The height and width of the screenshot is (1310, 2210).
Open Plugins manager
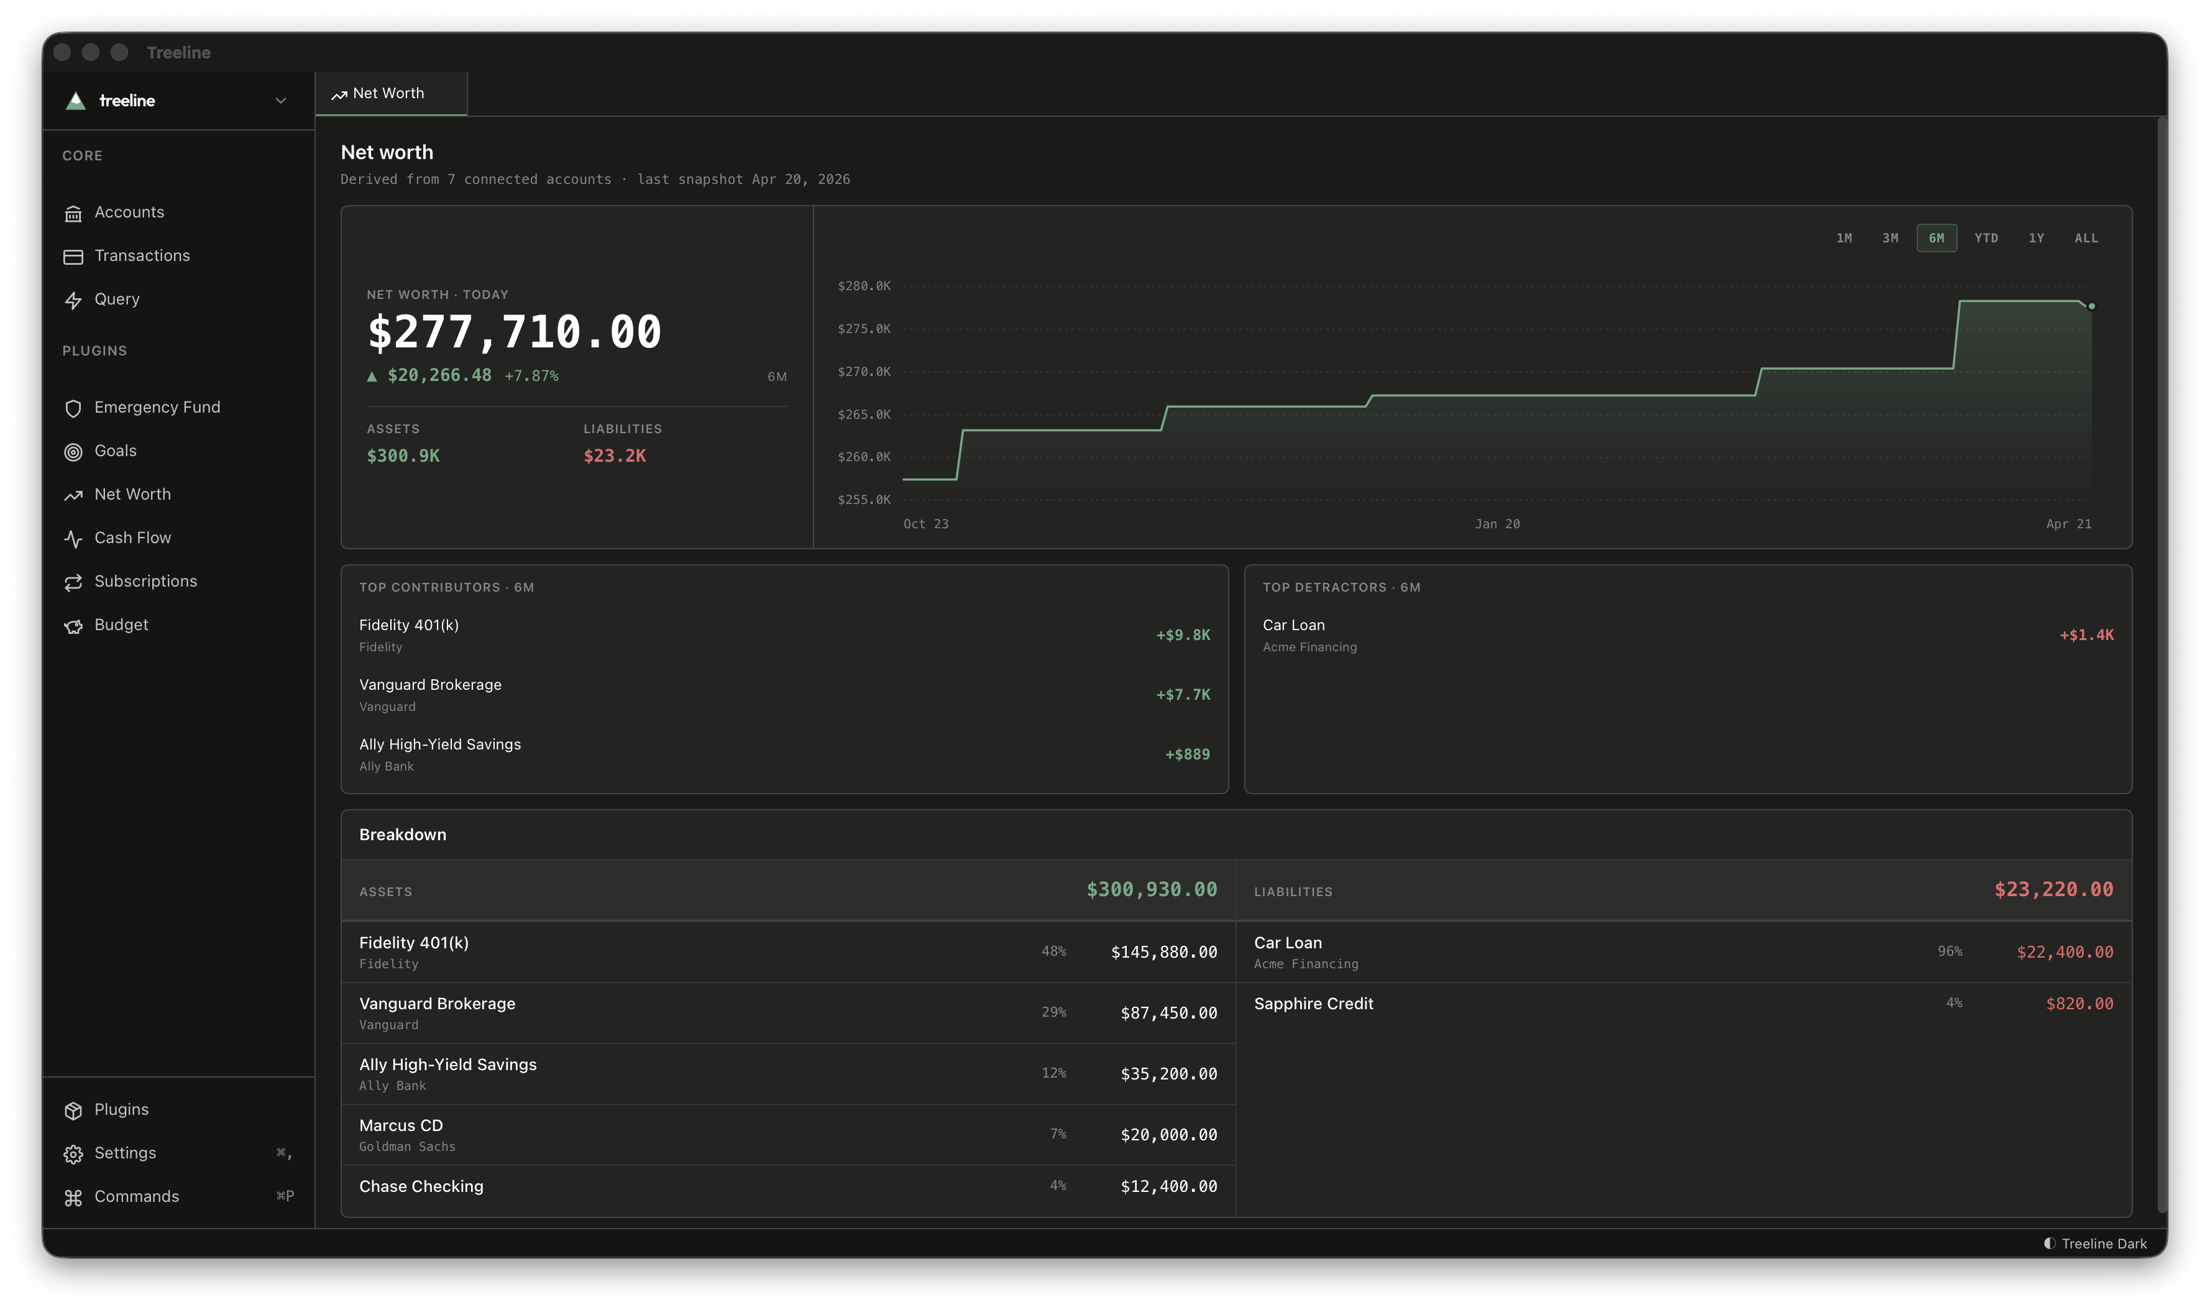coord(178,1111)
